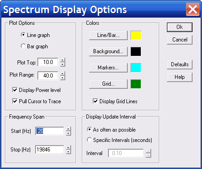Click in the Plot Top field
The height and width of the screenshot is (169, 202).
(x=48, y=62)
